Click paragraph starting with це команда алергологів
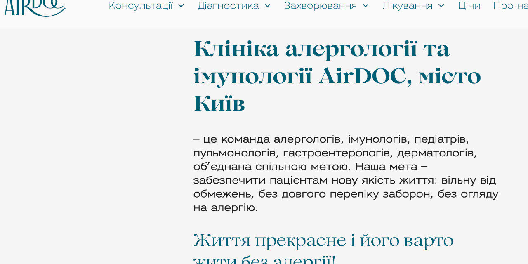The width and height of the screenshot is (528, 264). 346,173
